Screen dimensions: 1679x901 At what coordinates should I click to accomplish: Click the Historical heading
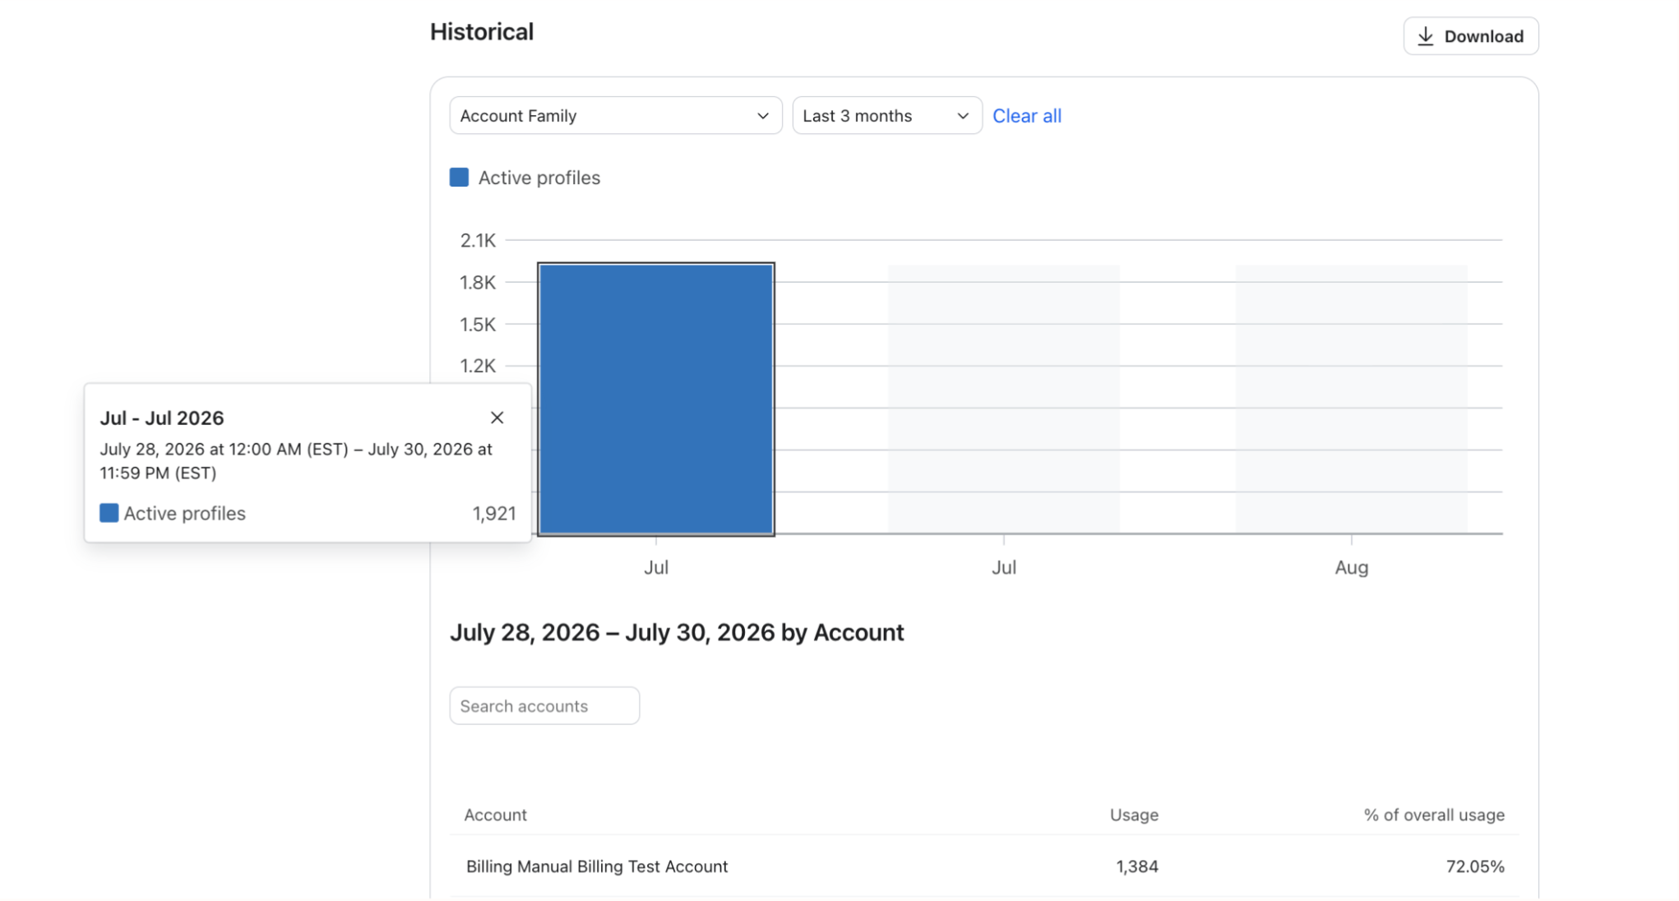pyautogui.click(x=482, y=32)
